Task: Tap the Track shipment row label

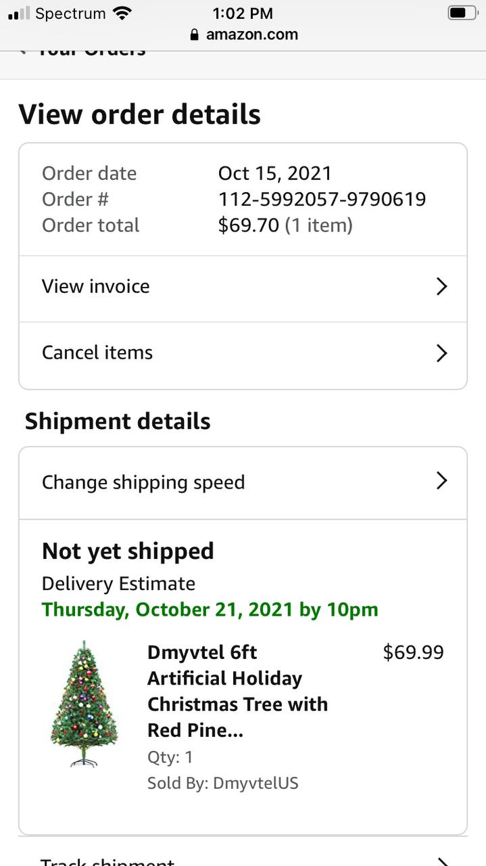Action: point(107,861)
